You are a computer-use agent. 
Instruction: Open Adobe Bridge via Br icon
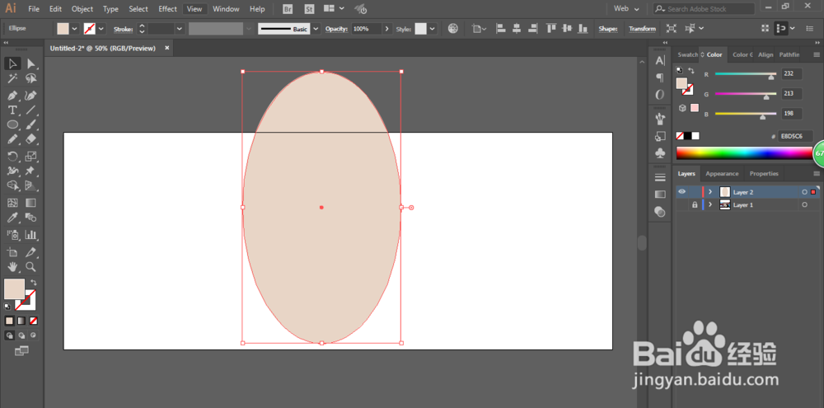coord(288,9)
